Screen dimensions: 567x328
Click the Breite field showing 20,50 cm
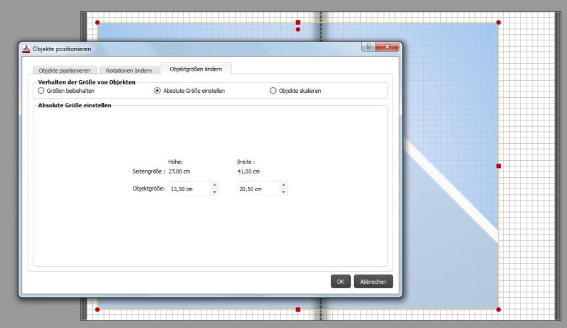258,189
